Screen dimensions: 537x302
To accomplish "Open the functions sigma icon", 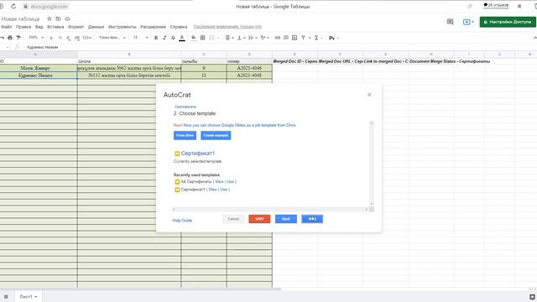I will point(316,38).
